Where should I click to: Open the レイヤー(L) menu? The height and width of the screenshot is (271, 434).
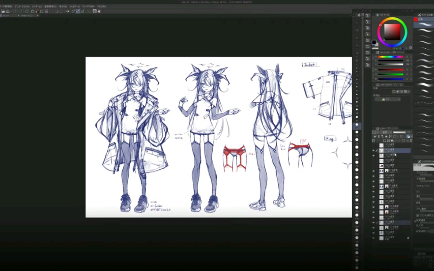point(37,6)
